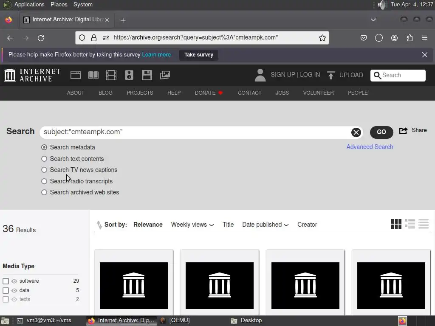Open the ABOUT nav item
The image size is (435, 326).
point(76,93)
